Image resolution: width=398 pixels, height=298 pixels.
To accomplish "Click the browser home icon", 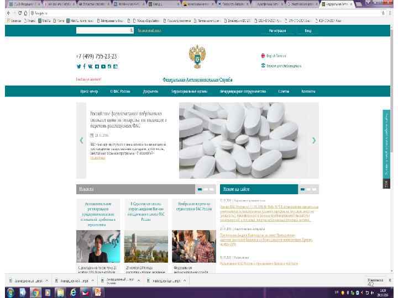I will coord(25,13).
